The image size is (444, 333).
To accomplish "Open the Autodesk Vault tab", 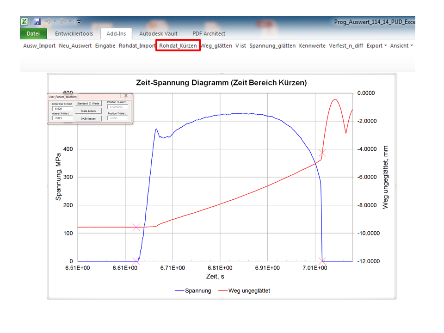I will (x=158, y=33).
